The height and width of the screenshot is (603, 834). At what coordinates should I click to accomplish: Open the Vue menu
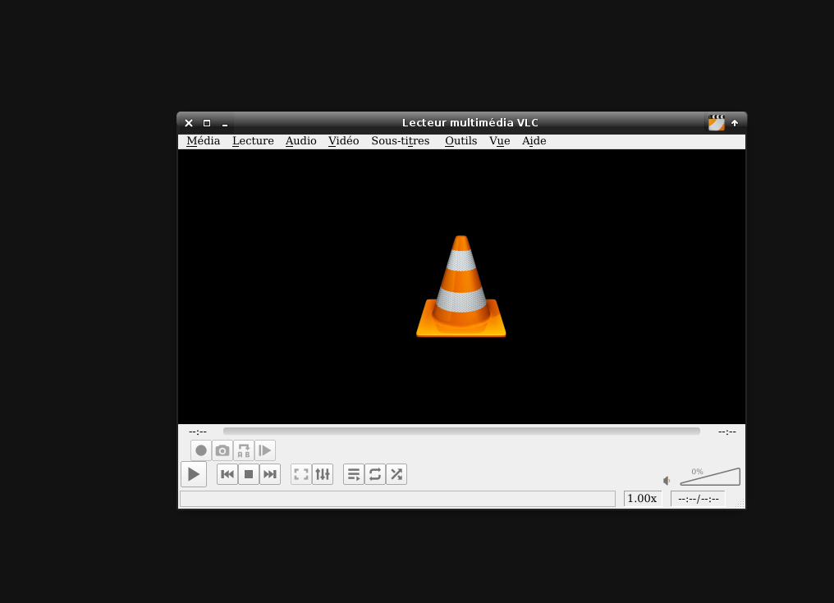point(500,141)
